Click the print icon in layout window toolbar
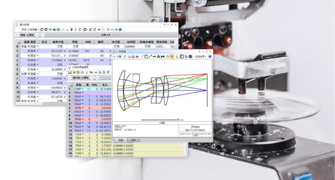The image size is (335, 180). [x=137, y=57]
